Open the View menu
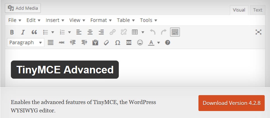This screenshot has width=270, height=118. (x=77, y=20)
